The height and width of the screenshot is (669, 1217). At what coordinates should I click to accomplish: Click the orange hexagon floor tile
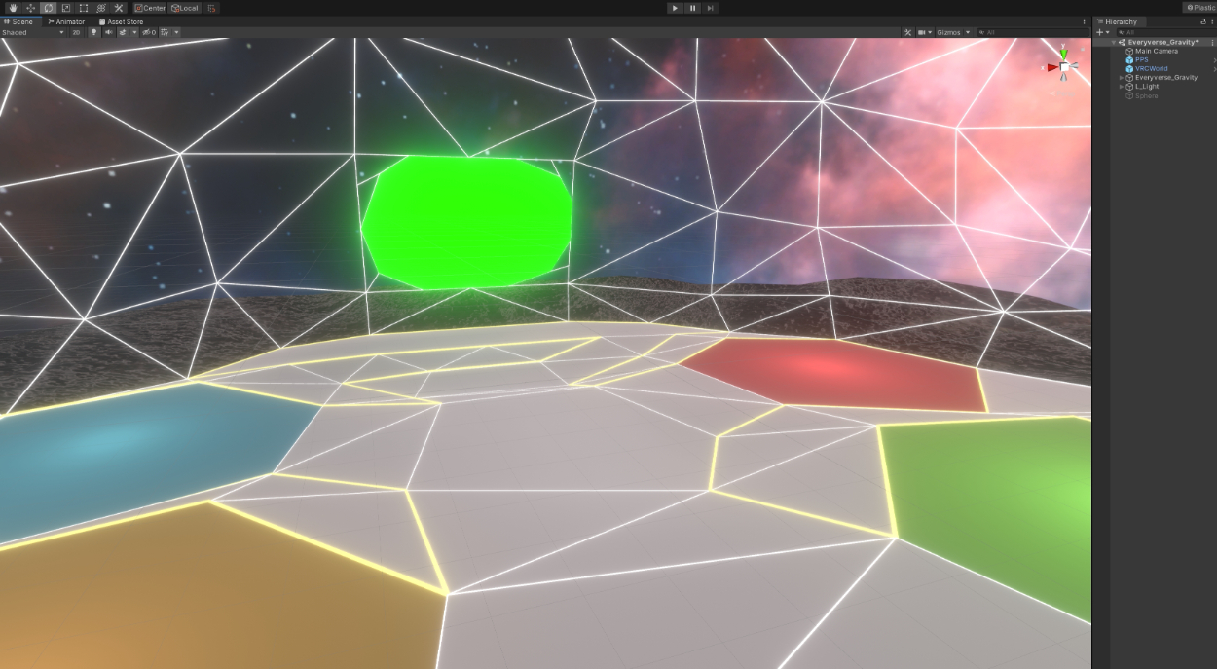click(209, 589)
